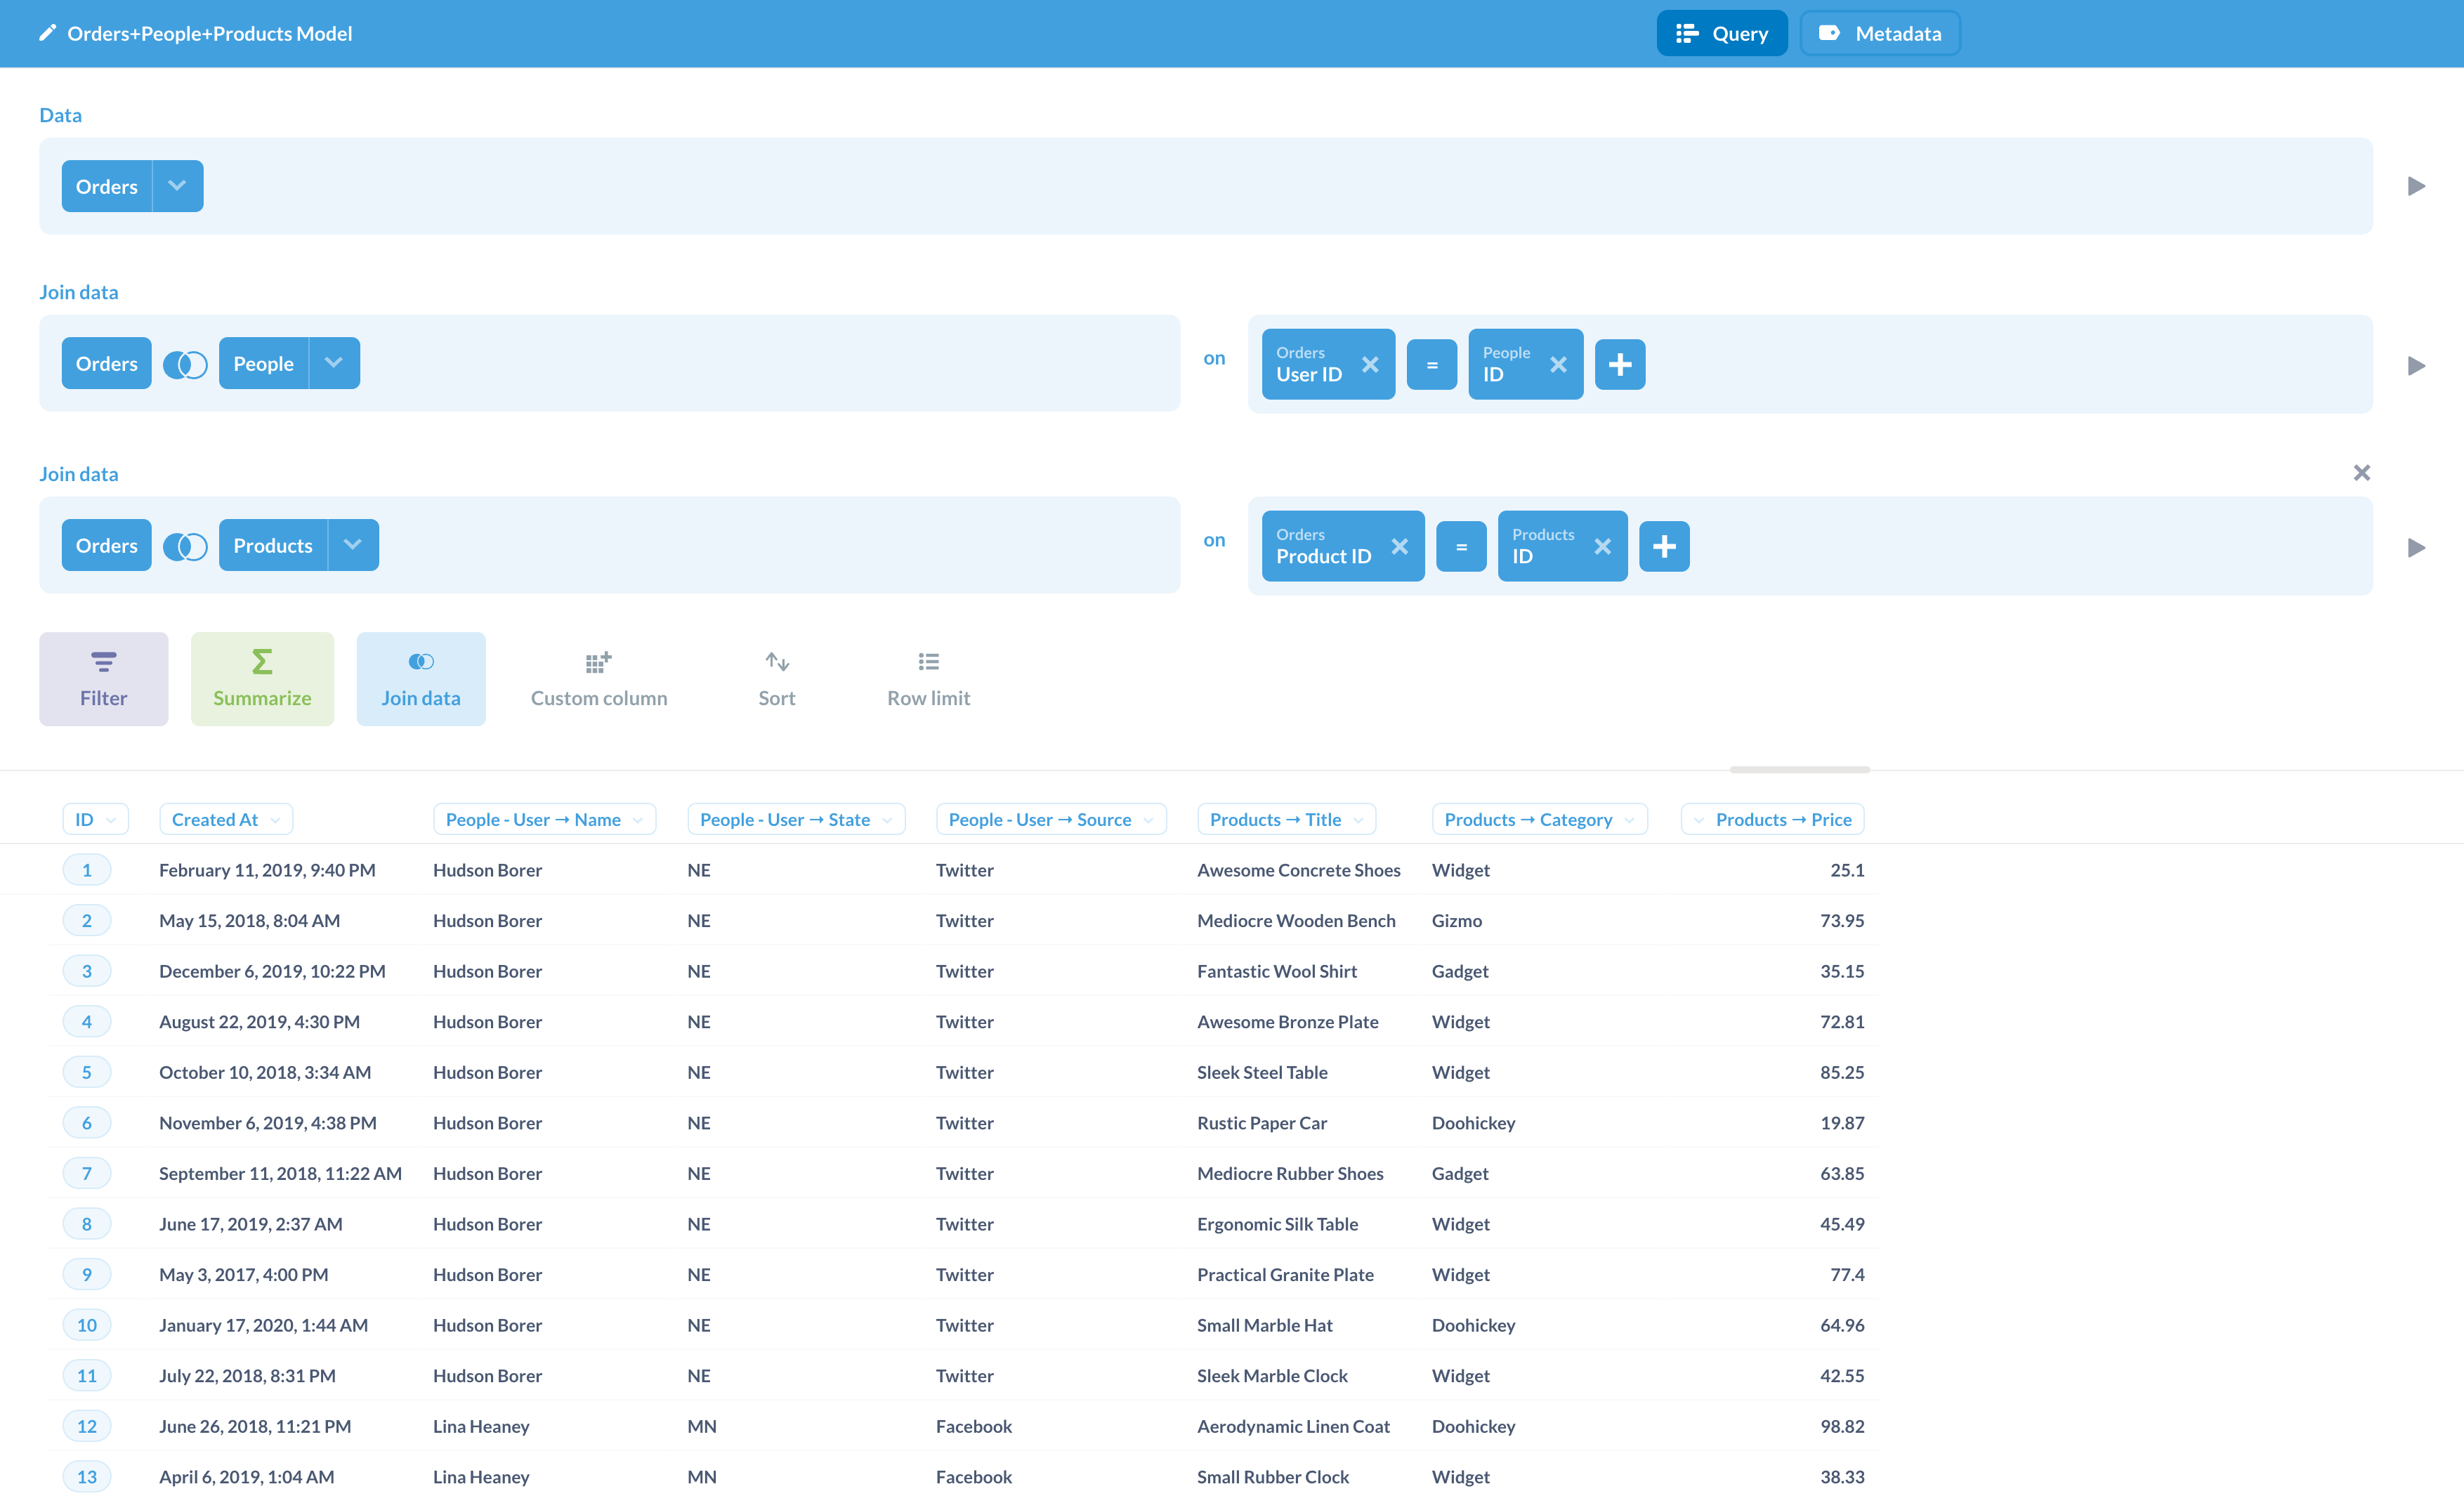Click join type icon between Orders and Products
2464x1496 pixels.
point(185,546)
